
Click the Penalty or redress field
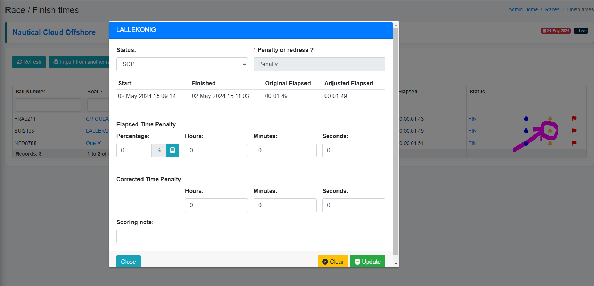tap(319, 64)
